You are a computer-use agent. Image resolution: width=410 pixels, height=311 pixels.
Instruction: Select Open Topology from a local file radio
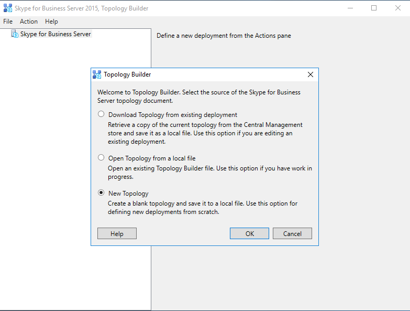pos(101,157)
